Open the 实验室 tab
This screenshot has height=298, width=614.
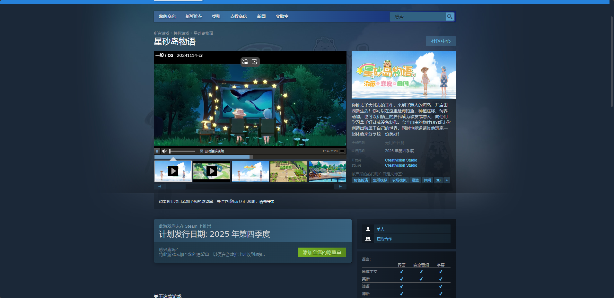[x=282, y=16]
